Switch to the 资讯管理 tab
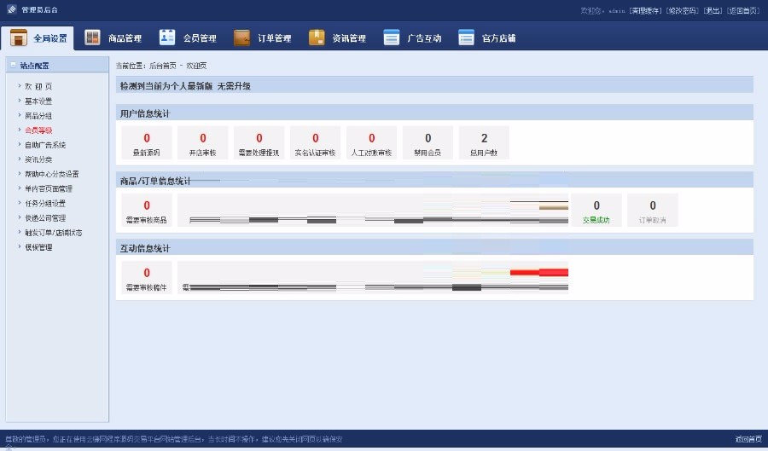 point(337,38)
